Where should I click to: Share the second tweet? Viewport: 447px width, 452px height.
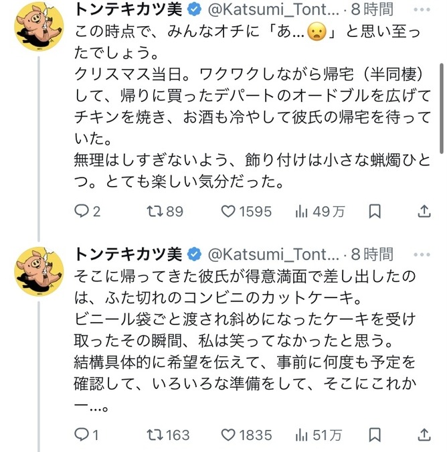coord(424,435)
